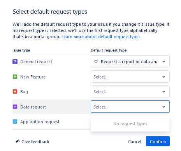Cancel the request types dialog
Screen dimensions: 181x151
[135, 142]
